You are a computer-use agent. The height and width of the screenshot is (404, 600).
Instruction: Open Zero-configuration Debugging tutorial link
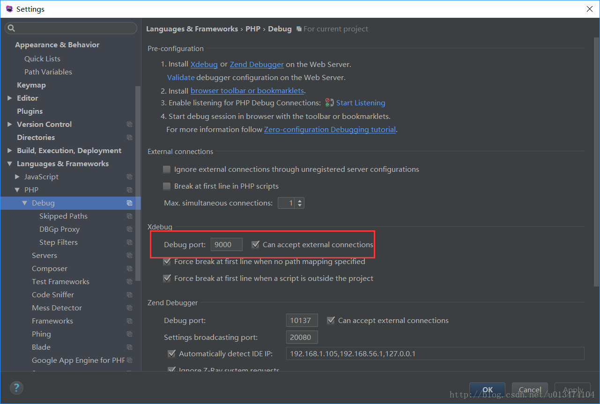pos(330,129)
